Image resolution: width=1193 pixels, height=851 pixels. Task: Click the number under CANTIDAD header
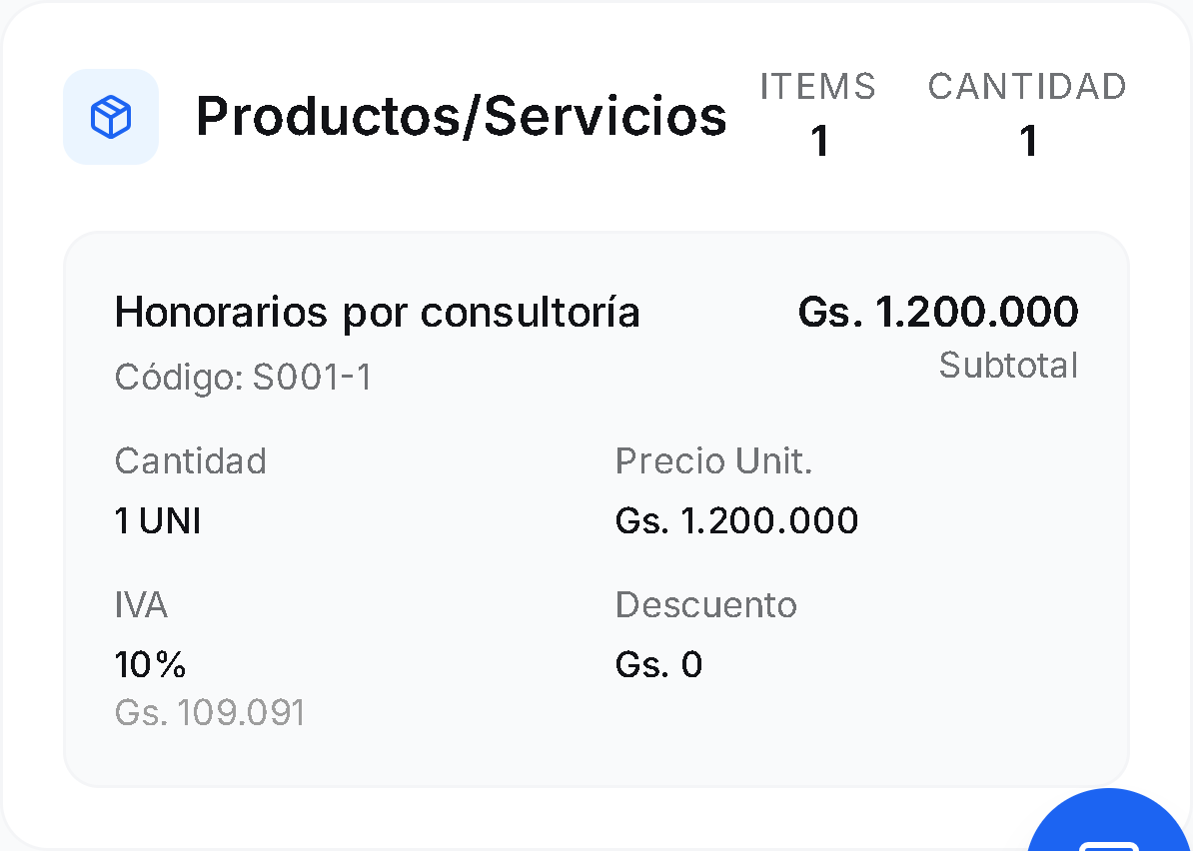pyautogui.click(x=1028, y=141)
